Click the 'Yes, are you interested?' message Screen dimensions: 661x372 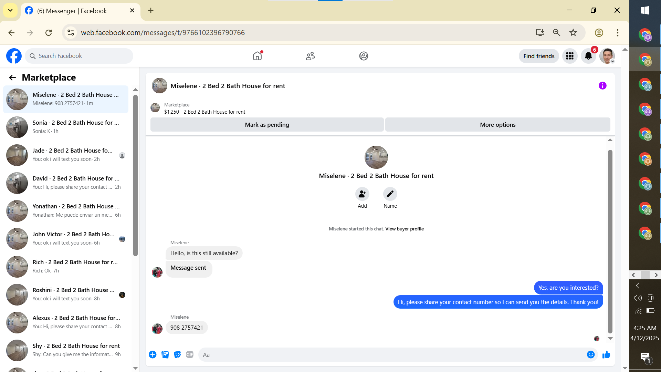[568, 288]
